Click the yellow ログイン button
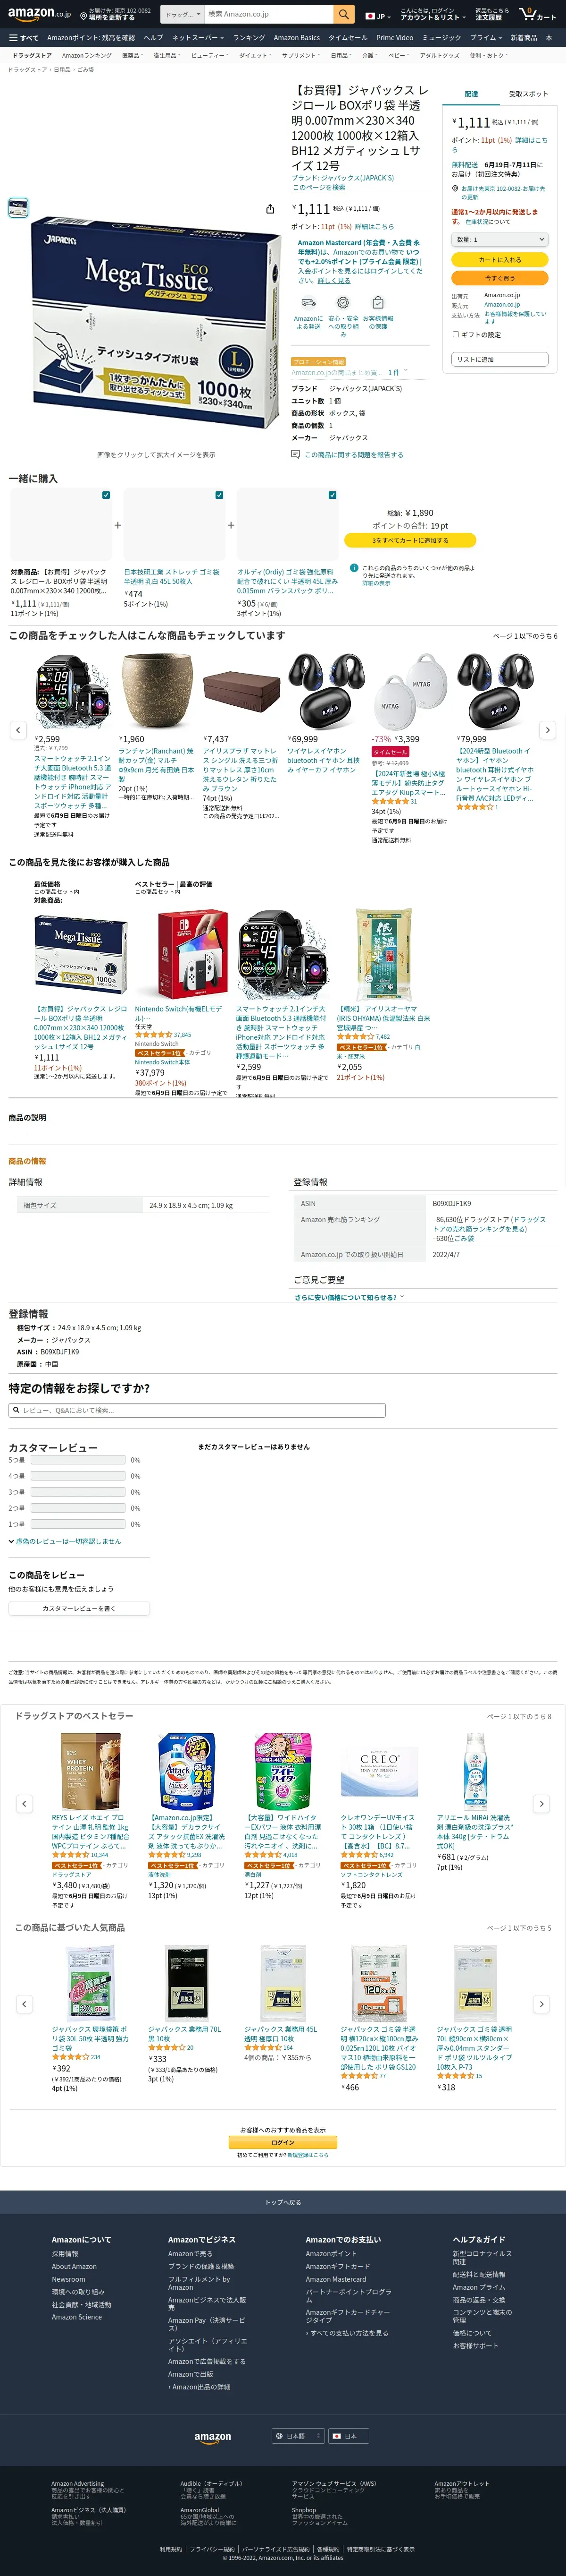 (283, 2142)
